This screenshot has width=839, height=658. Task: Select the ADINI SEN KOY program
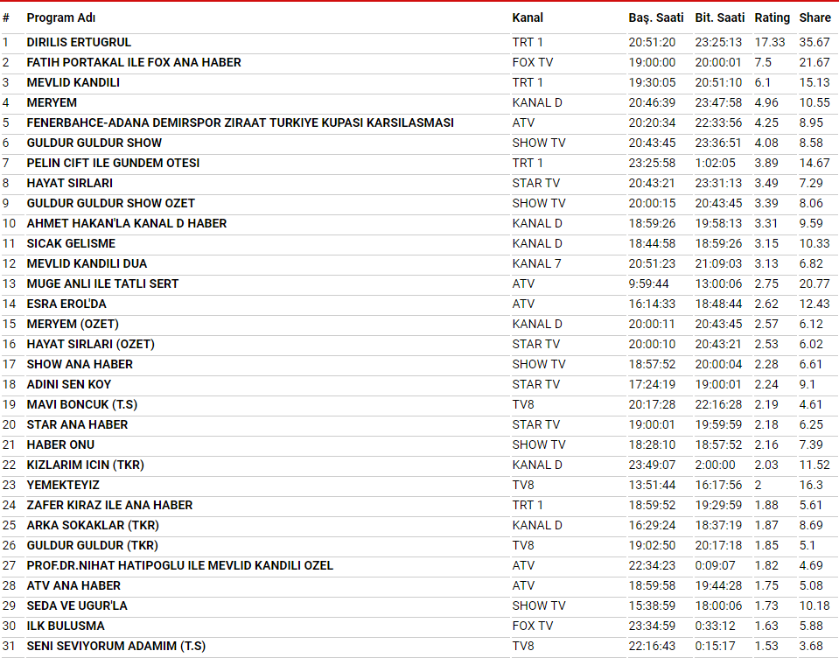click(x=69, y=384)
